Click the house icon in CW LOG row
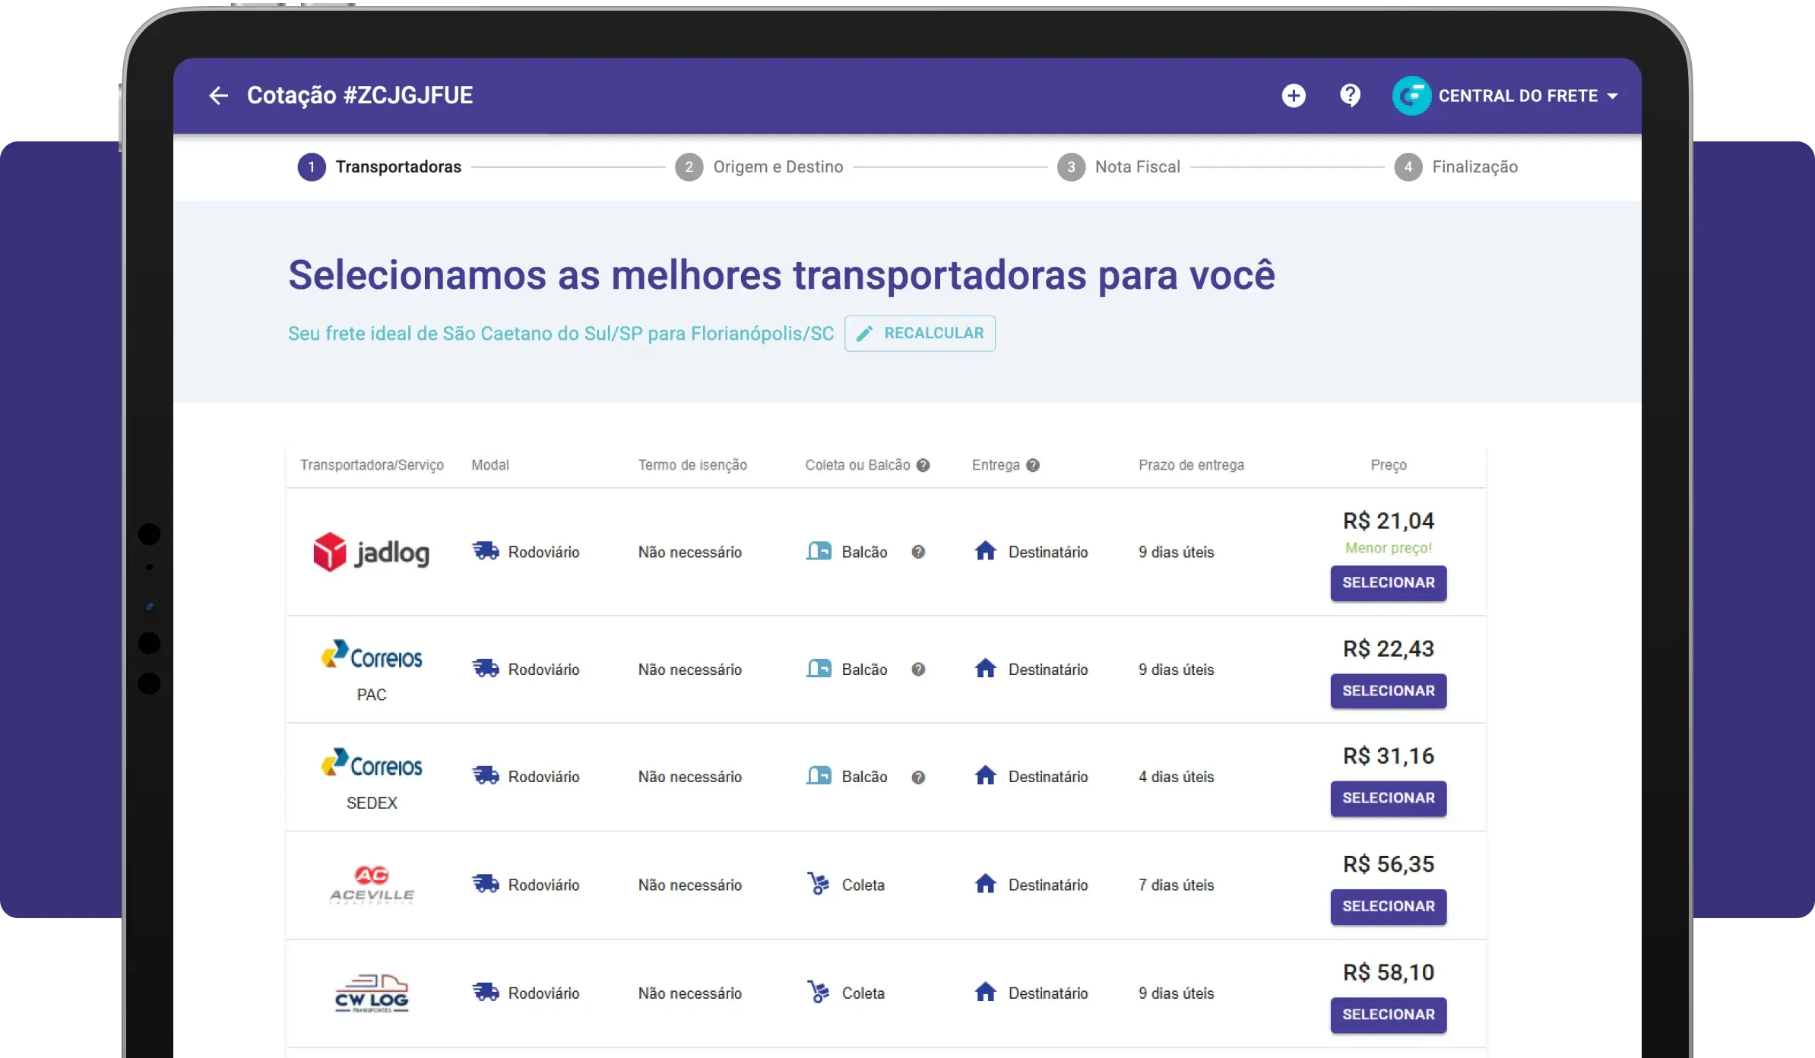1815x1058 pixels. tap(986, 992)
